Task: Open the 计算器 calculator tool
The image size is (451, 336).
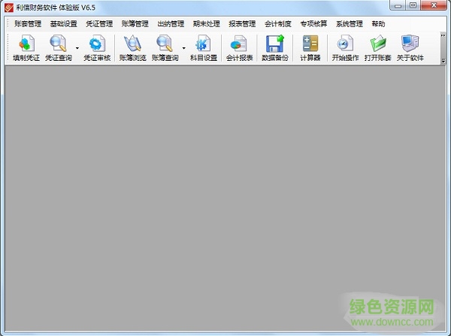Action: [x=310, y=48]
